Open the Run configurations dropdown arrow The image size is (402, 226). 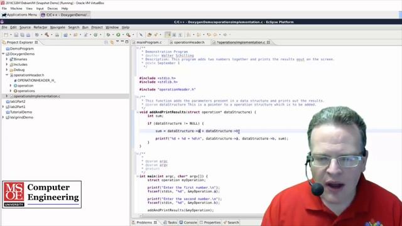(123, 35)
